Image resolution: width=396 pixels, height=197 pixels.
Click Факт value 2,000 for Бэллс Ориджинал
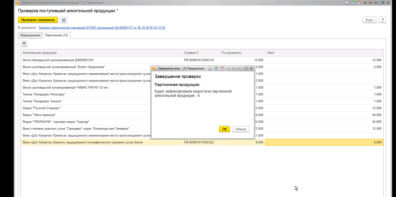tap(324, 67)
